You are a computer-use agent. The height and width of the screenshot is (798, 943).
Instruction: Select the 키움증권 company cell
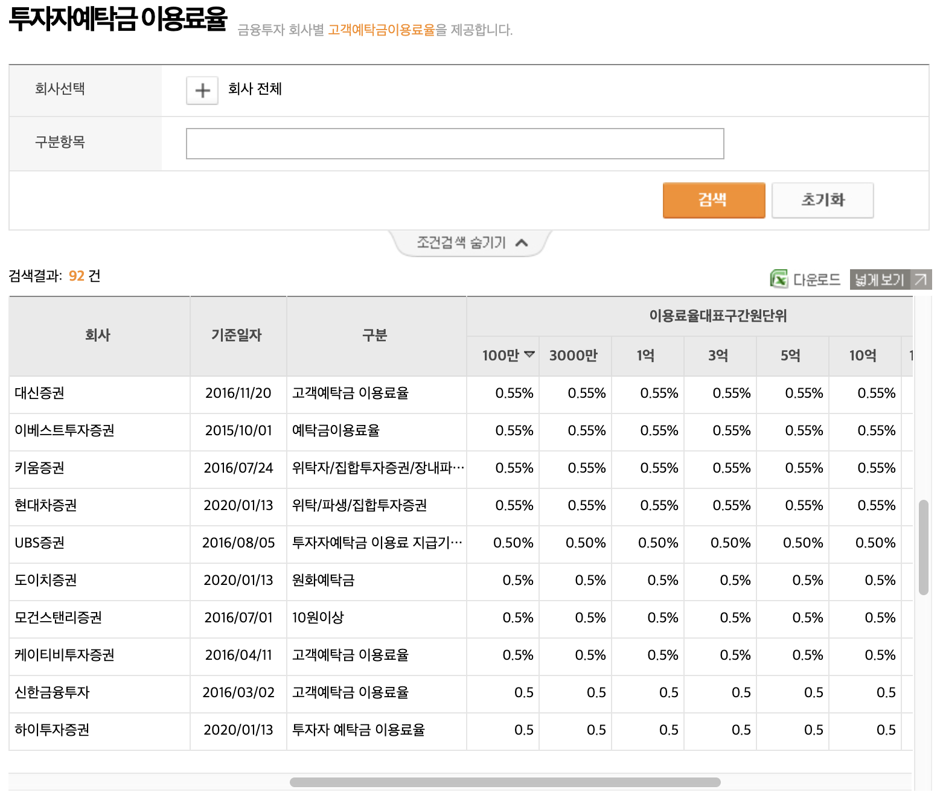99,468
